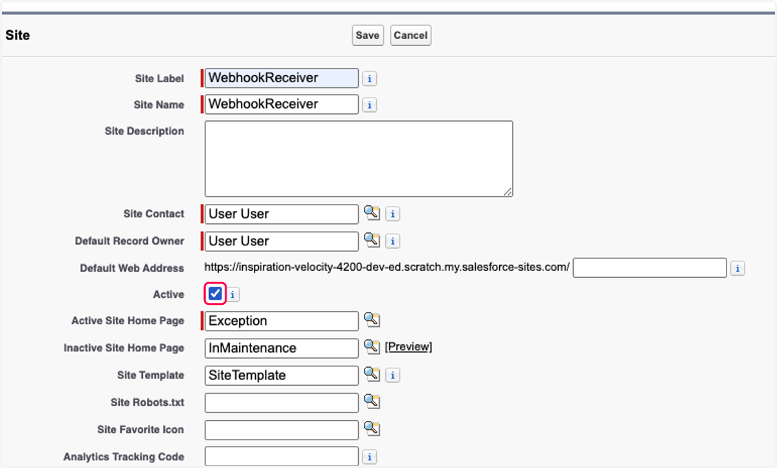The height and width of the screenshot is (468, 777).
Task: Click the Analytics Tracking Code field
Action: click(x=282, y=456)
